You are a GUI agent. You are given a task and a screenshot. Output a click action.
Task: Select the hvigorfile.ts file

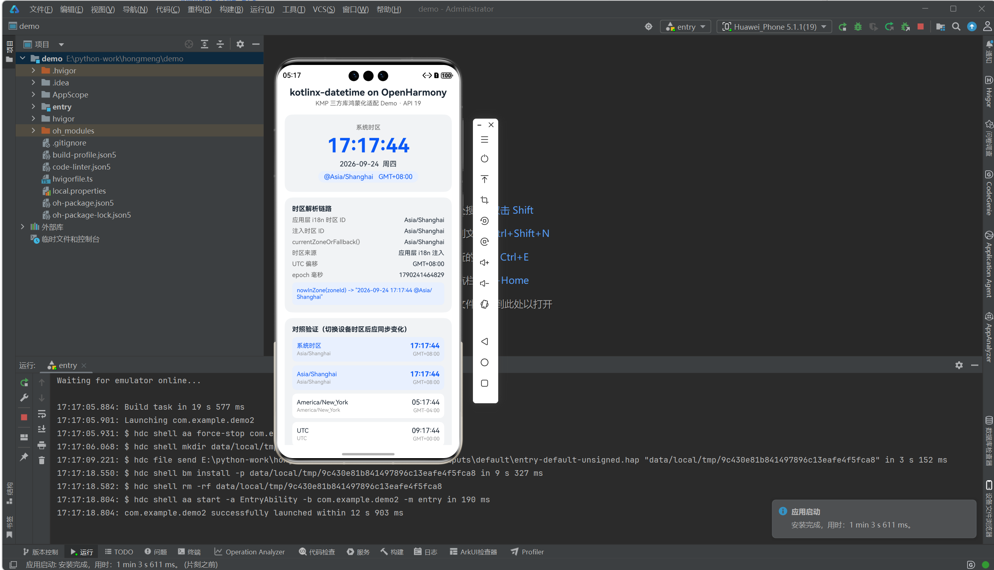click(x=73, y=179)
